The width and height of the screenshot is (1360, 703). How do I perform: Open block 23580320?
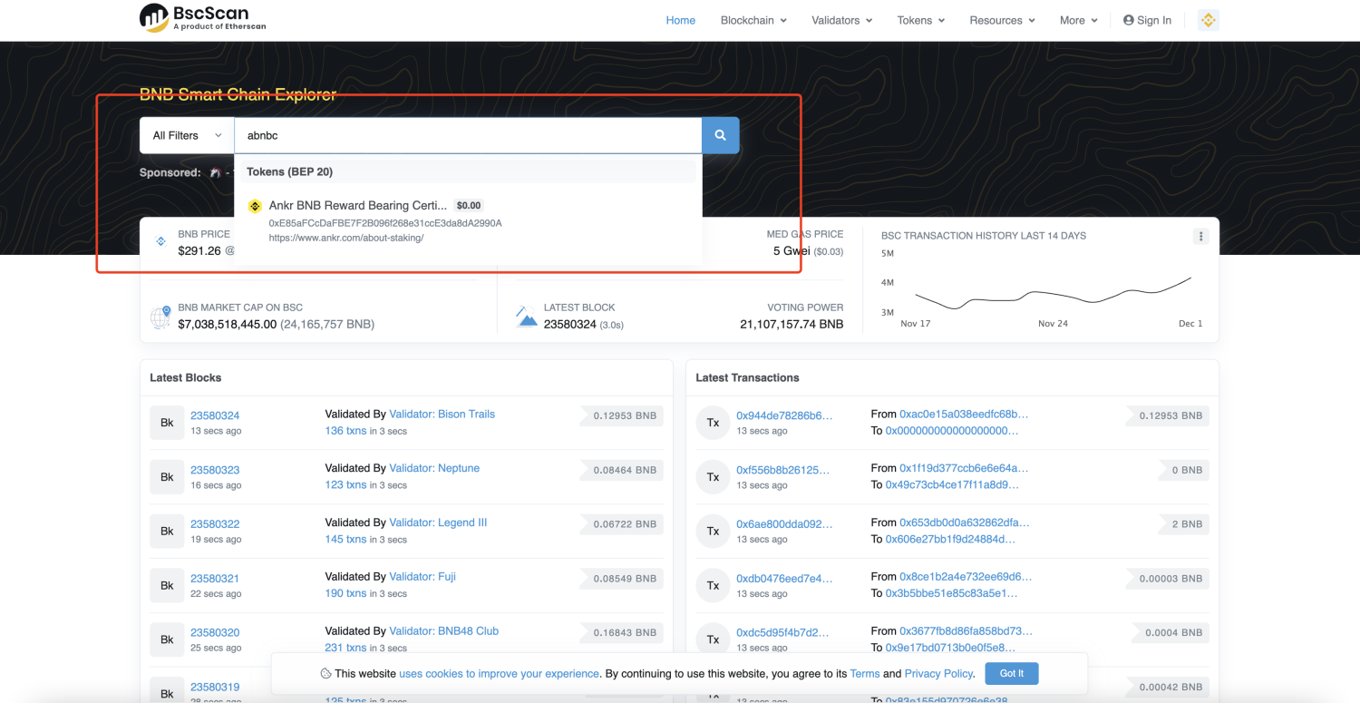[215, 632]
